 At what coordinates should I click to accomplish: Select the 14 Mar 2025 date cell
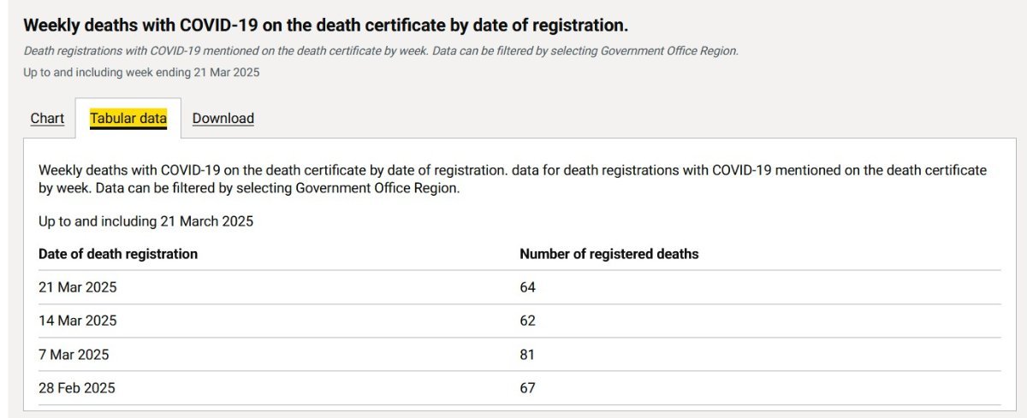point(78,321)
